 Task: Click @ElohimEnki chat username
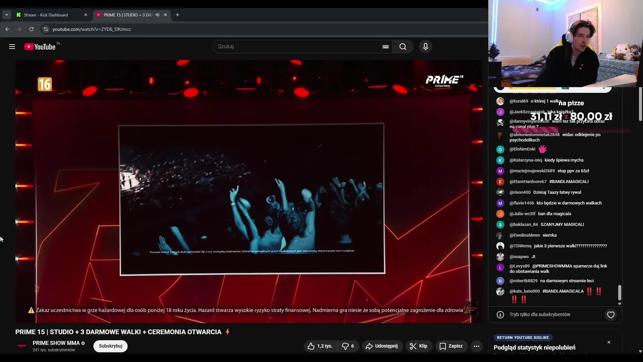pyautogui.click(x=522, y=149)
